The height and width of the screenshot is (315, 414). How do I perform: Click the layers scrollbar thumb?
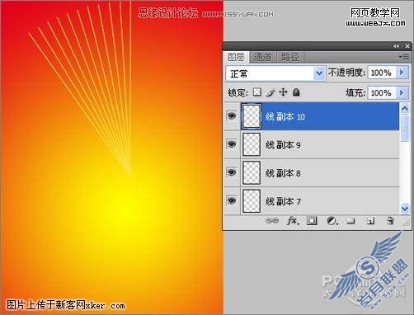point(405,128)
